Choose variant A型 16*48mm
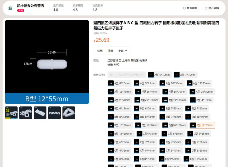Image resolution: width=228 pixels, height=167 pixels. tap(147, 91)
